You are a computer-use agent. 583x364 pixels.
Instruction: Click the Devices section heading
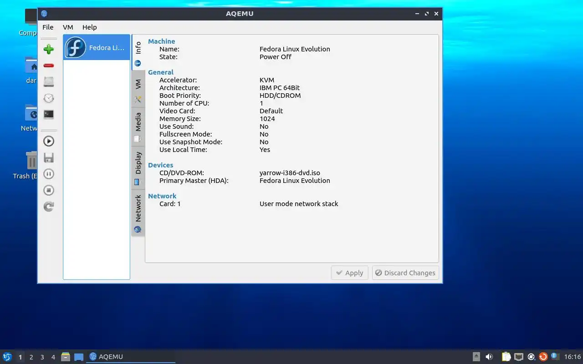click(160, 165)
